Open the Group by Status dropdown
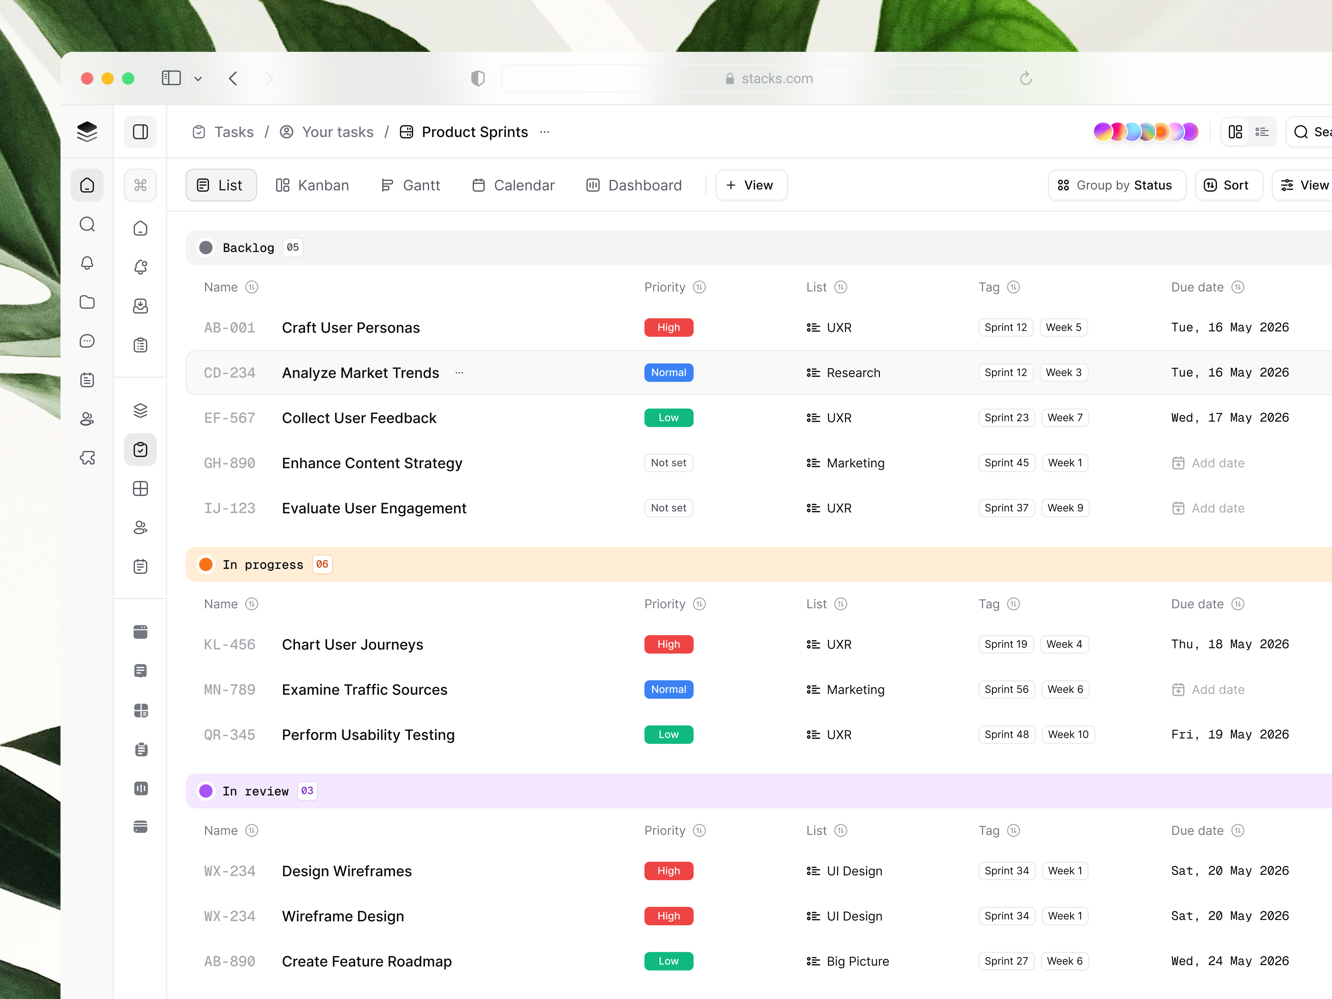 tap(1117, 185)
